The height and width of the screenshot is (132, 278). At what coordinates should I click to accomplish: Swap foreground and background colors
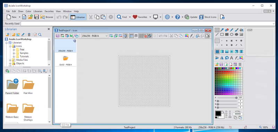(223, 112)
